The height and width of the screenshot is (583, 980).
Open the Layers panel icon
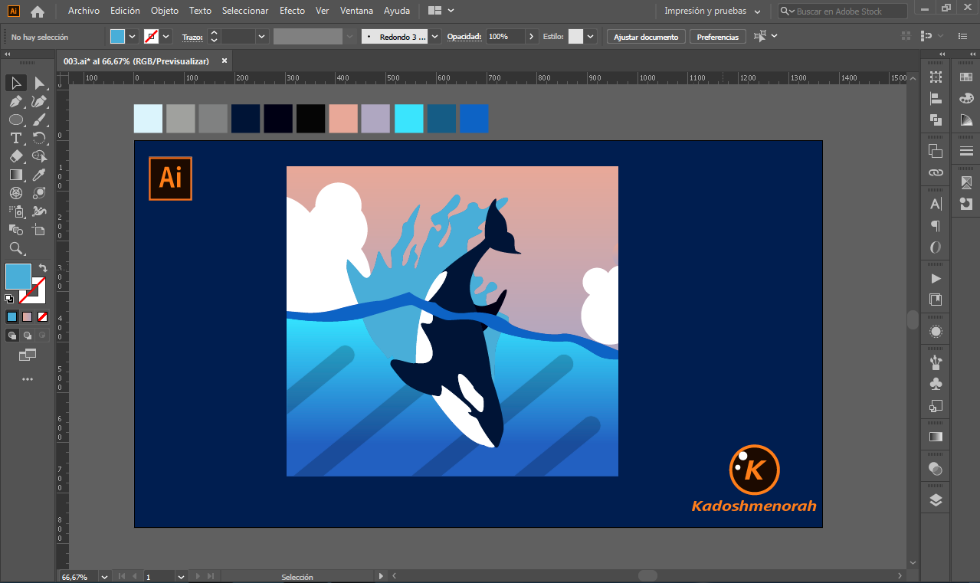point(936,500)
